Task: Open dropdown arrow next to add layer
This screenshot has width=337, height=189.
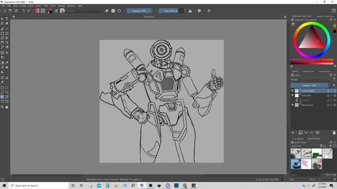Action: [x=296, y=133]
